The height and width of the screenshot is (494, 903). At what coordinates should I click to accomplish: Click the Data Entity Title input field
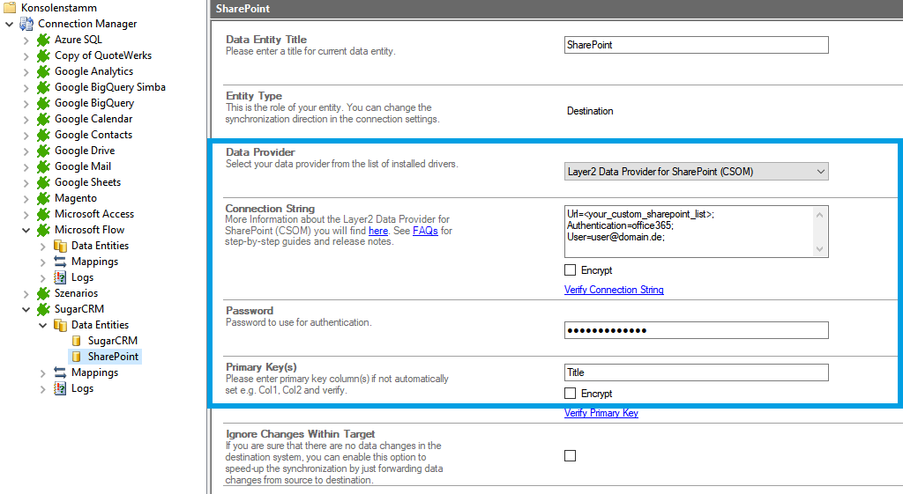coord(696,45)
